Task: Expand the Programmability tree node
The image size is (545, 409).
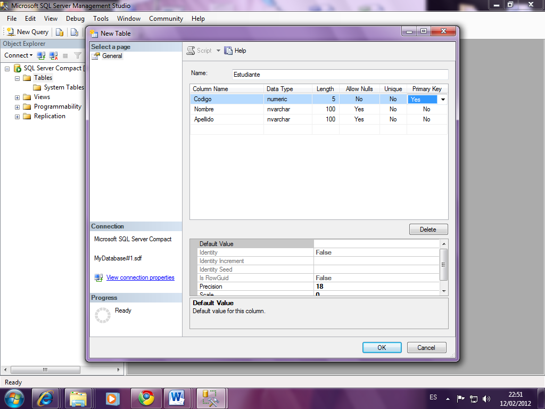Action: [x=17, y=107]
